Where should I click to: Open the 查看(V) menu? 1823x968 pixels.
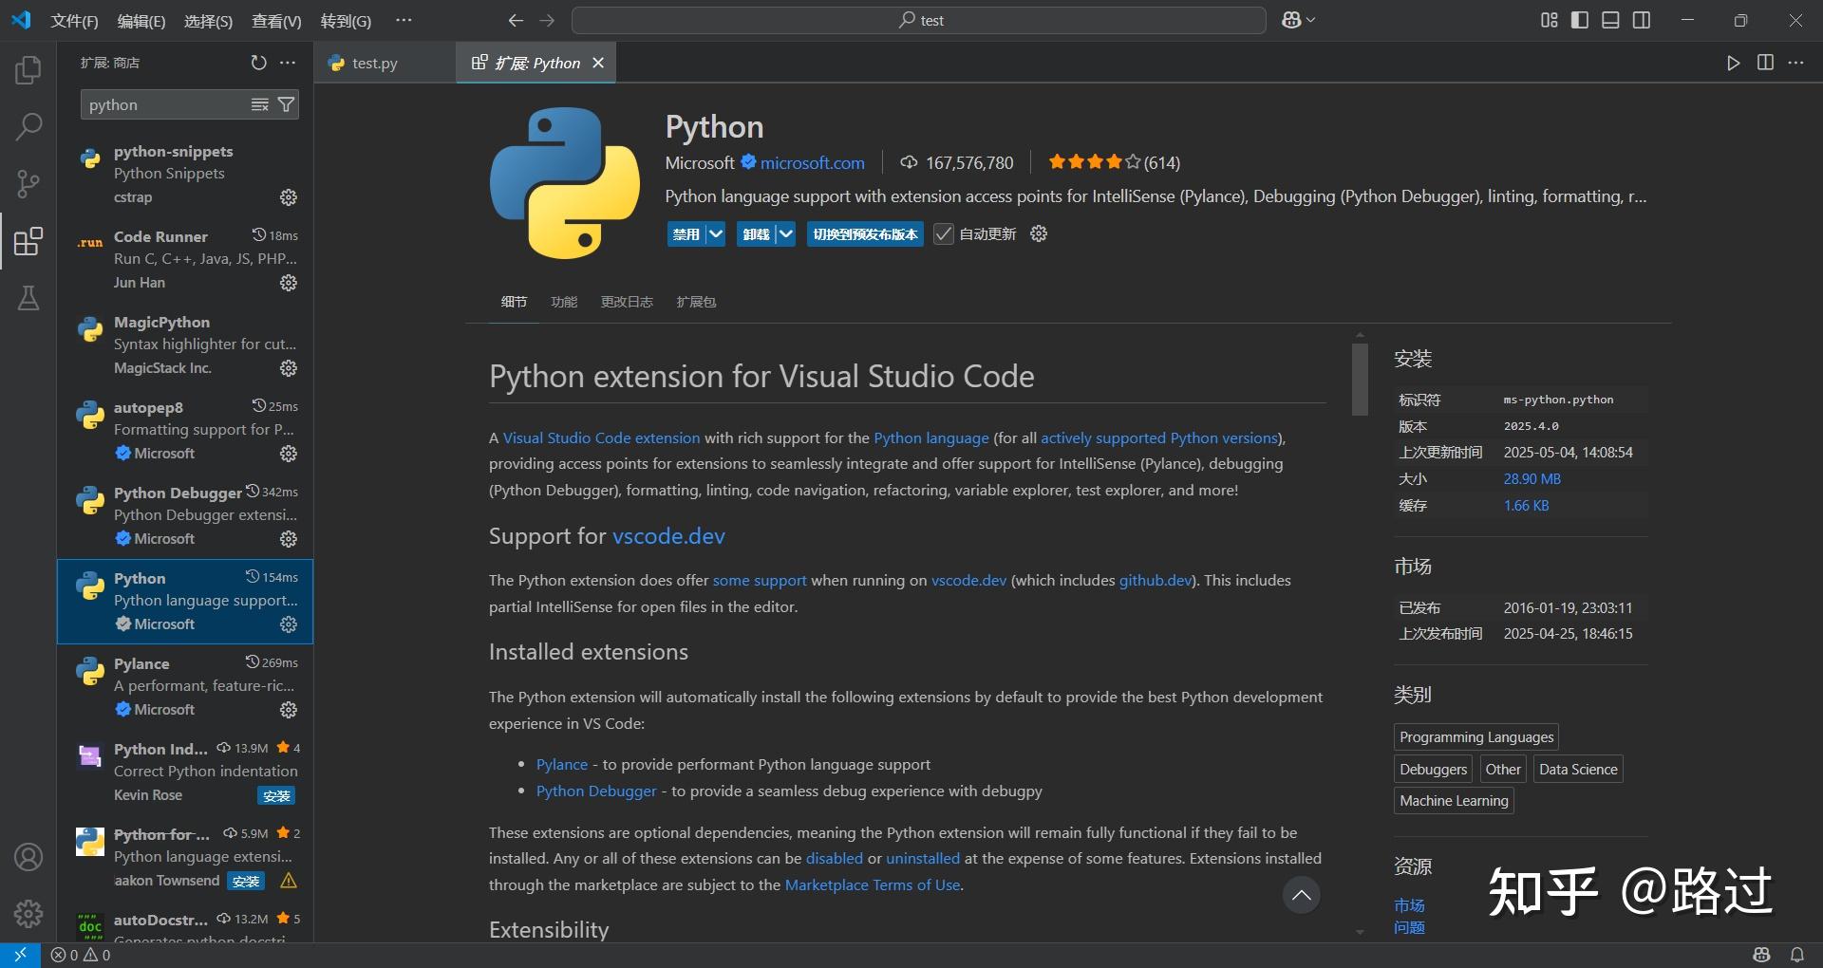275,20
